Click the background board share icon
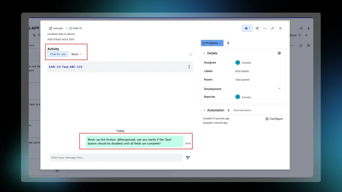The image size is (342, 192). (301, 28)
